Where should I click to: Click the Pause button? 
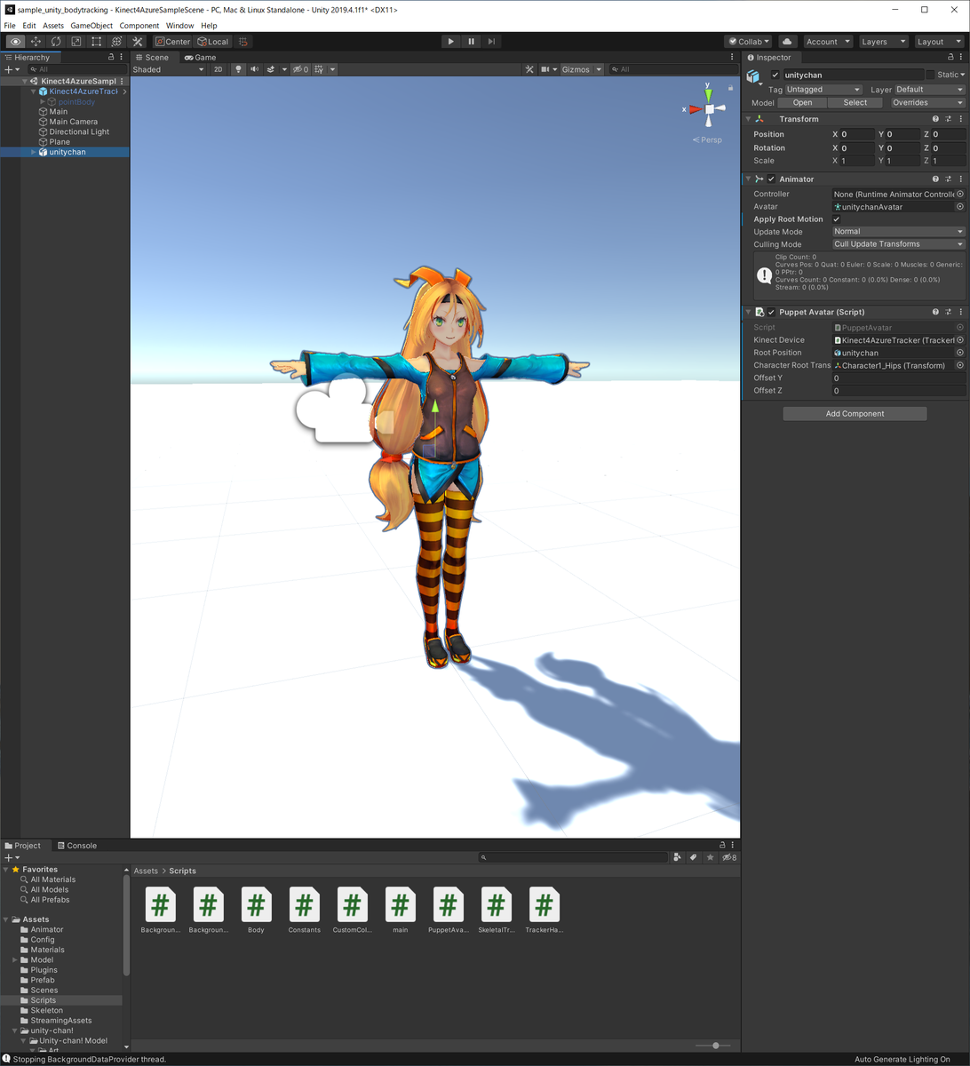(472, 42)
